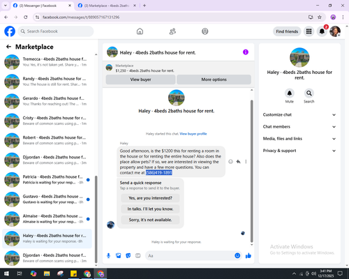Click the chat messages scrollbar
Screen dimensions: 349x279
(x=251, y=171)
